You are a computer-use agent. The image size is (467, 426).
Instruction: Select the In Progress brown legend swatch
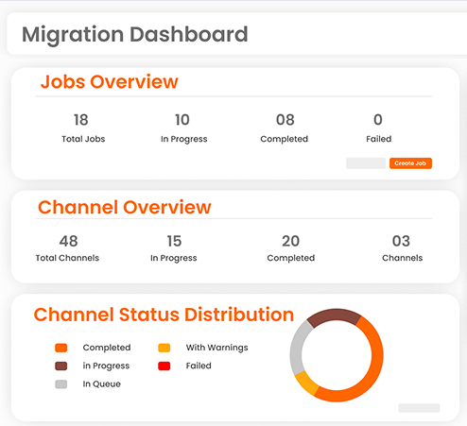point(61,366)
